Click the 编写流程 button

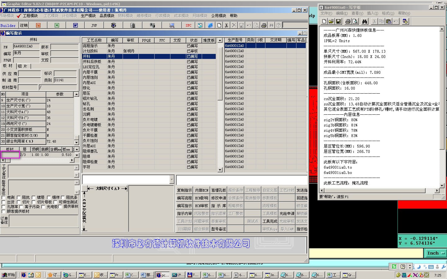(x=184, y=198)
